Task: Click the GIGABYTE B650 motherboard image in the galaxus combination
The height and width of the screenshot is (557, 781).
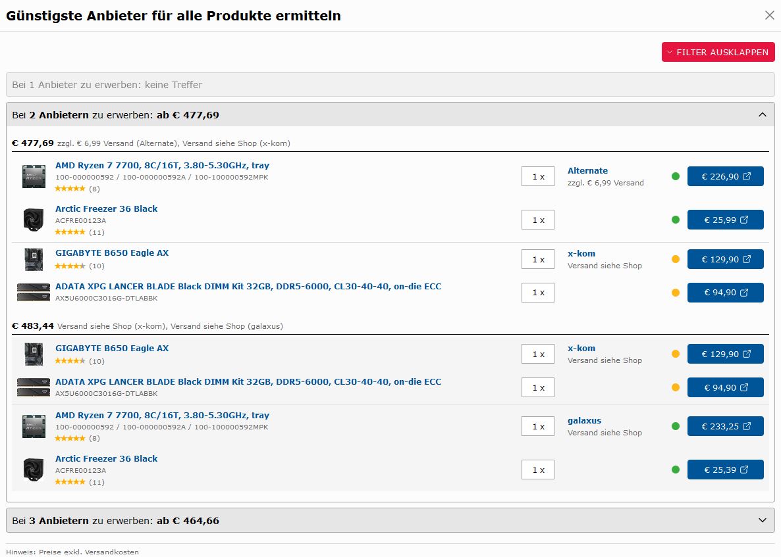Action: pyautogui.click(x=33, y=354)
